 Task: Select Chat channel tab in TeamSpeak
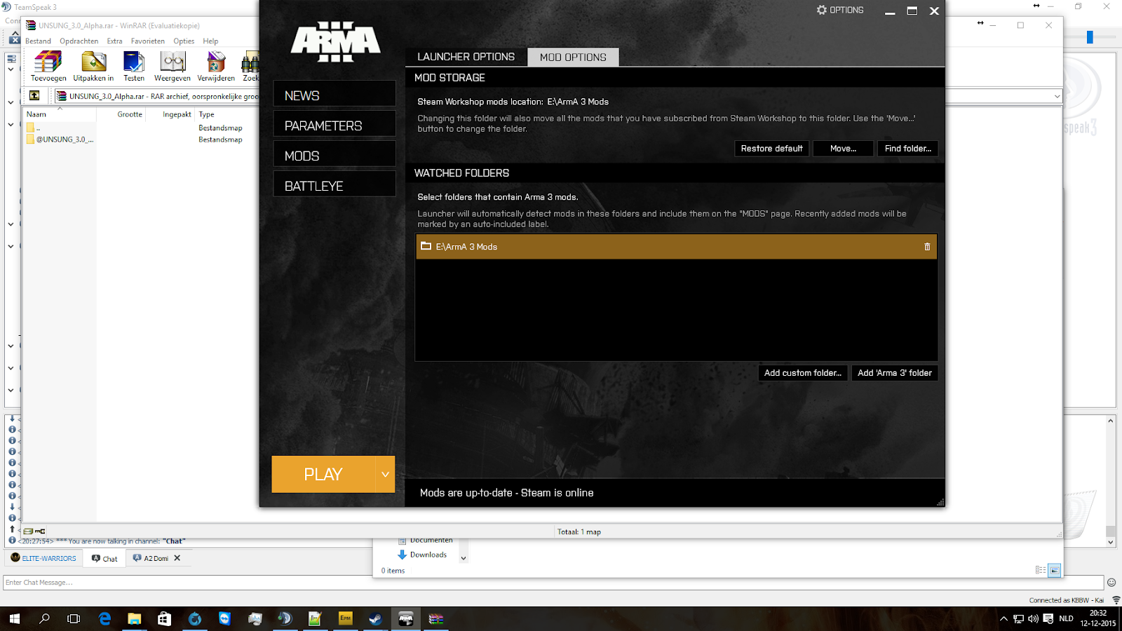(104, 558)
